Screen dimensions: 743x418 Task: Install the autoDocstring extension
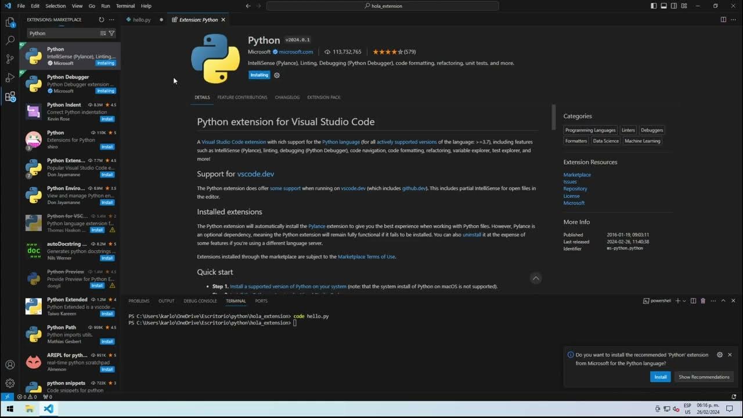(107, 258)
